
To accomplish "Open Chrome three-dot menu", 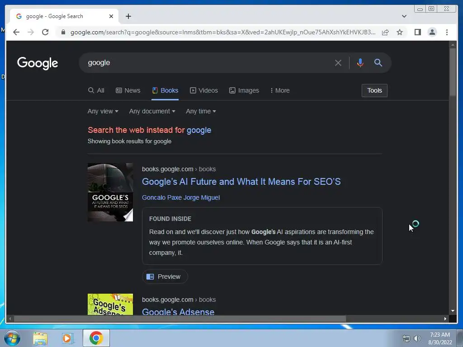I will point(447,32).
